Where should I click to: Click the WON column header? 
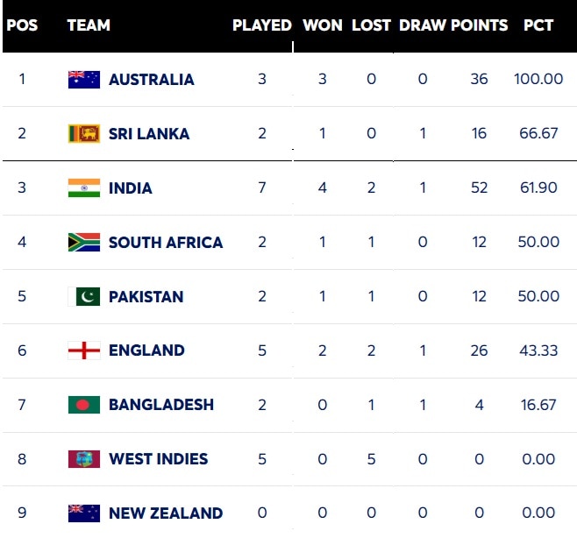pyautogui.click(x=322, y=25)
